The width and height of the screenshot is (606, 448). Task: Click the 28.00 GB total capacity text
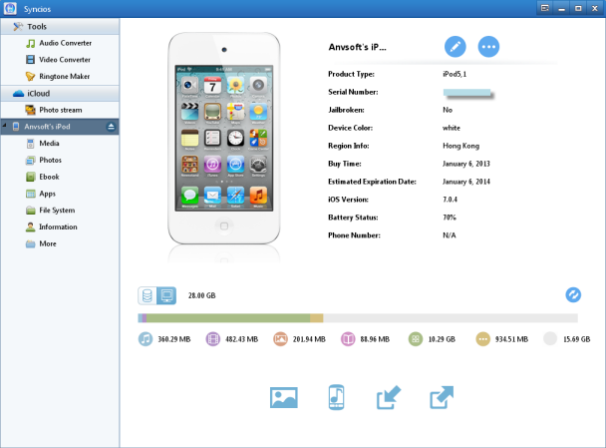point(201,295)
